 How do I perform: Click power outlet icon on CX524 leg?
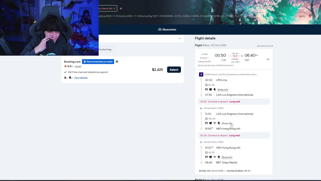[219, 157]
